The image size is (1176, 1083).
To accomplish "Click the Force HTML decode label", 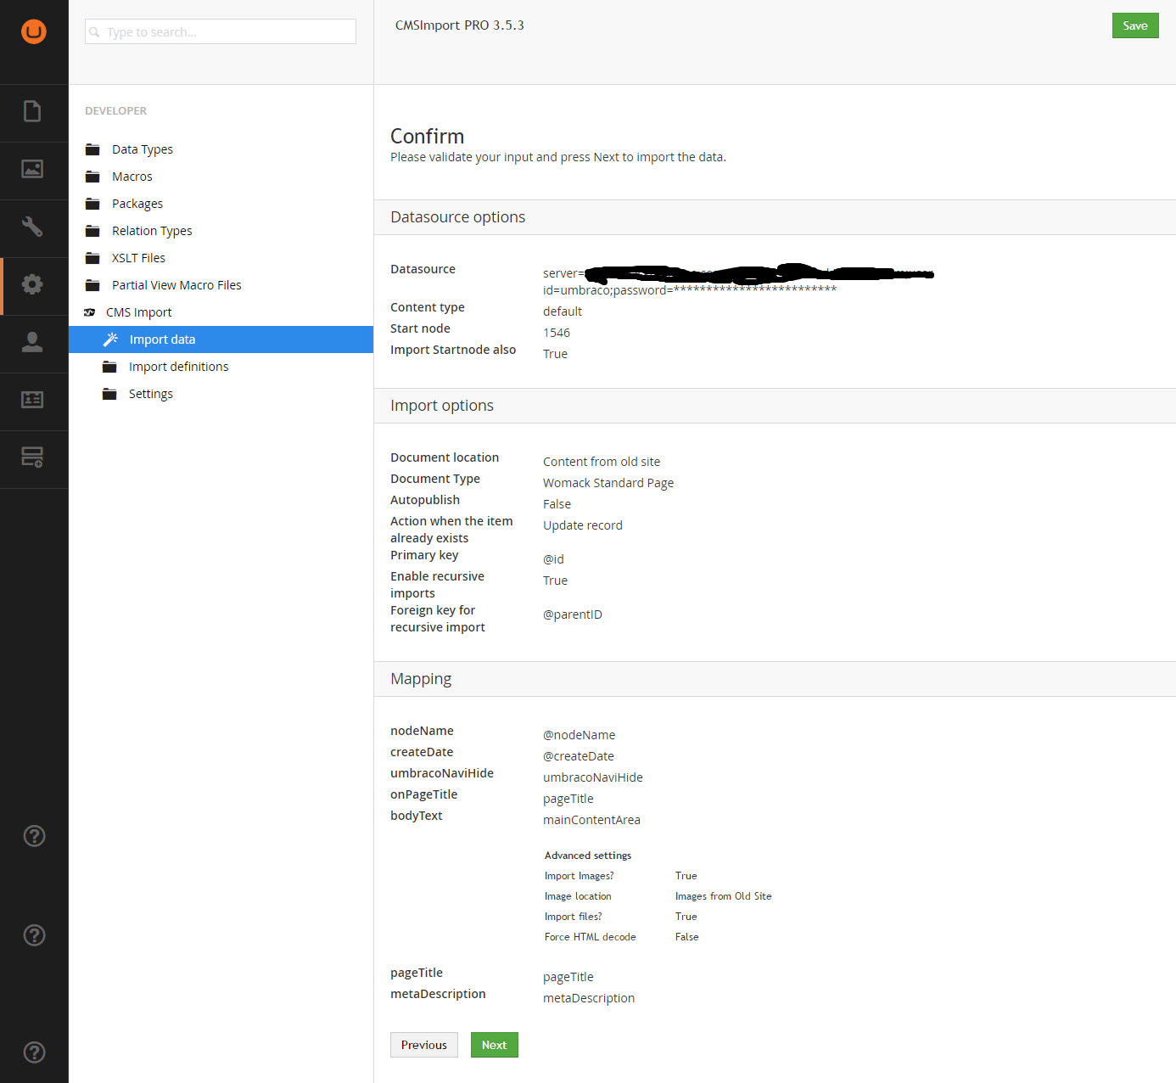I will 590,937.
